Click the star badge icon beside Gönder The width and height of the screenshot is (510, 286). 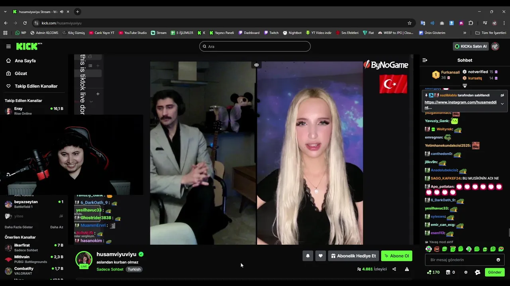tap(477, 272)
